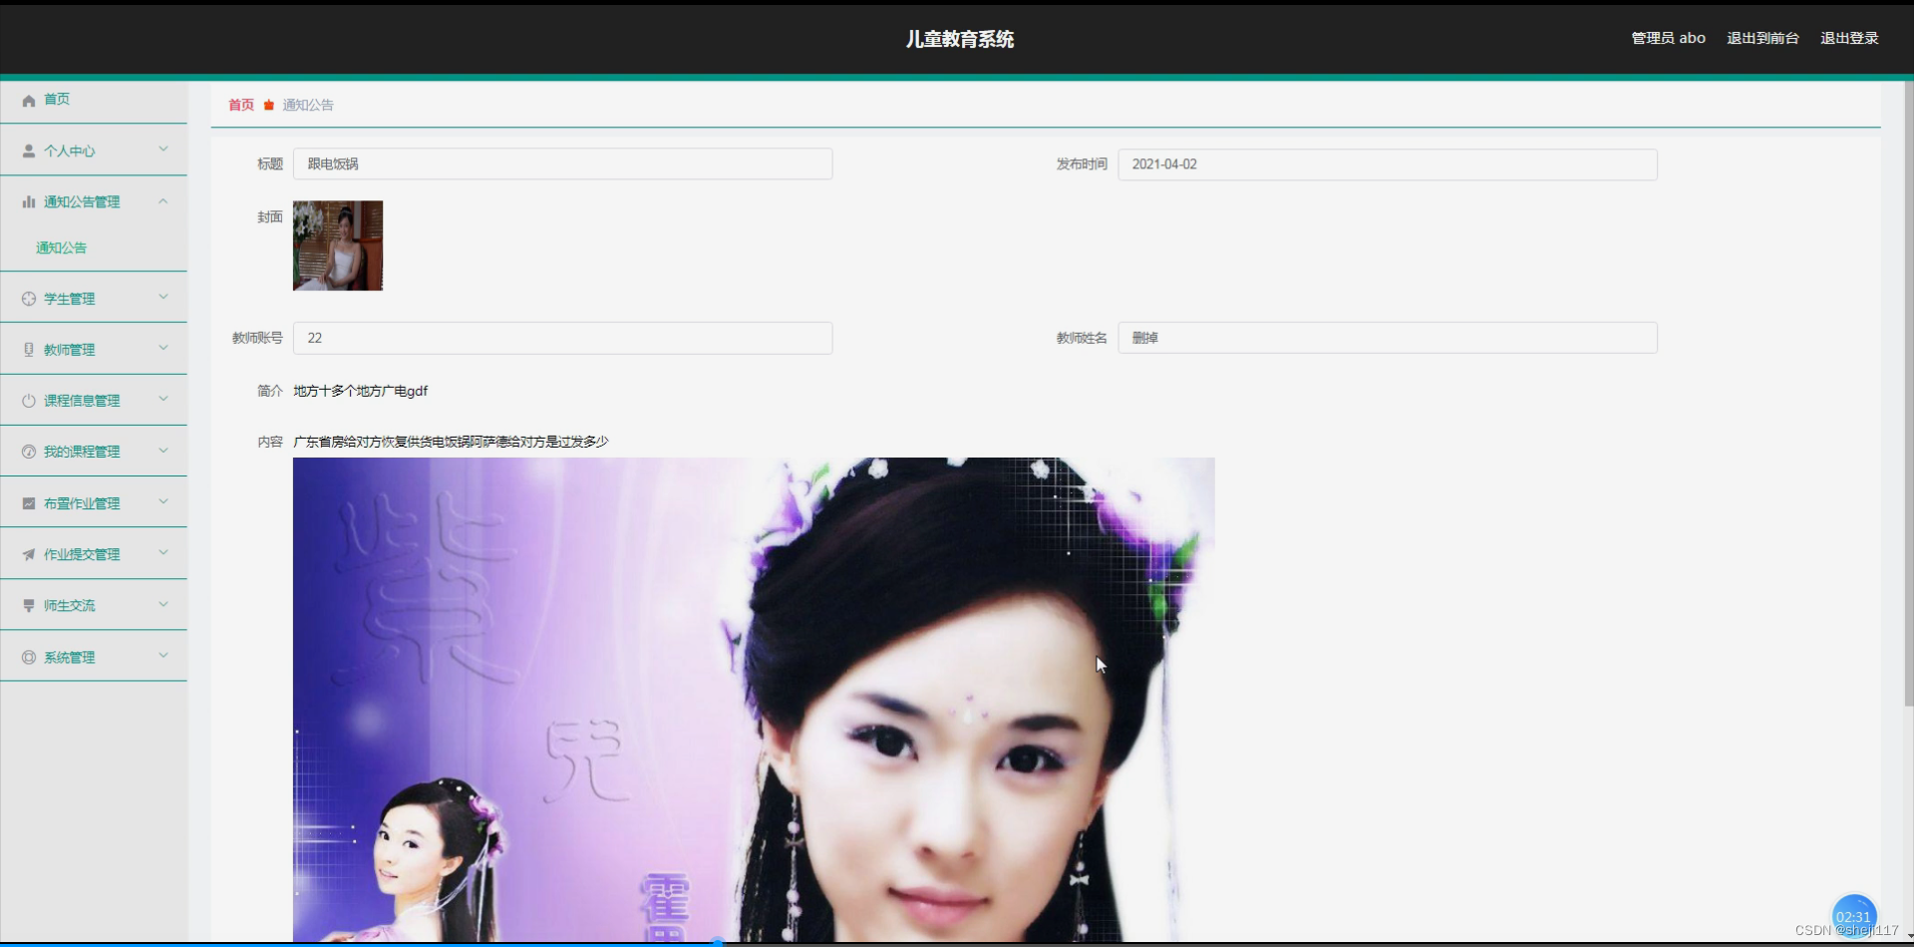Expand the 个人中心 menu chevron
This screenshot has height=947, width=1914.
point(162,151)
